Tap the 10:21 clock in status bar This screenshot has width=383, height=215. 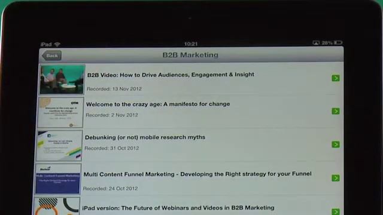(x=190, y=44)
